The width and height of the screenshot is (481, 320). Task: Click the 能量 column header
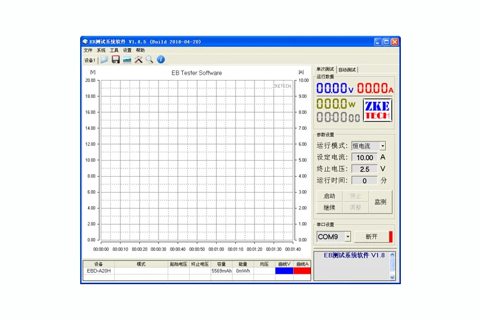(243, 264)
